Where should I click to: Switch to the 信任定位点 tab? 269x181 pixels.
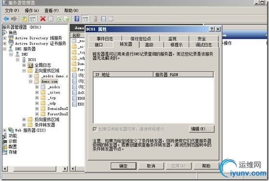click(140, 38)
